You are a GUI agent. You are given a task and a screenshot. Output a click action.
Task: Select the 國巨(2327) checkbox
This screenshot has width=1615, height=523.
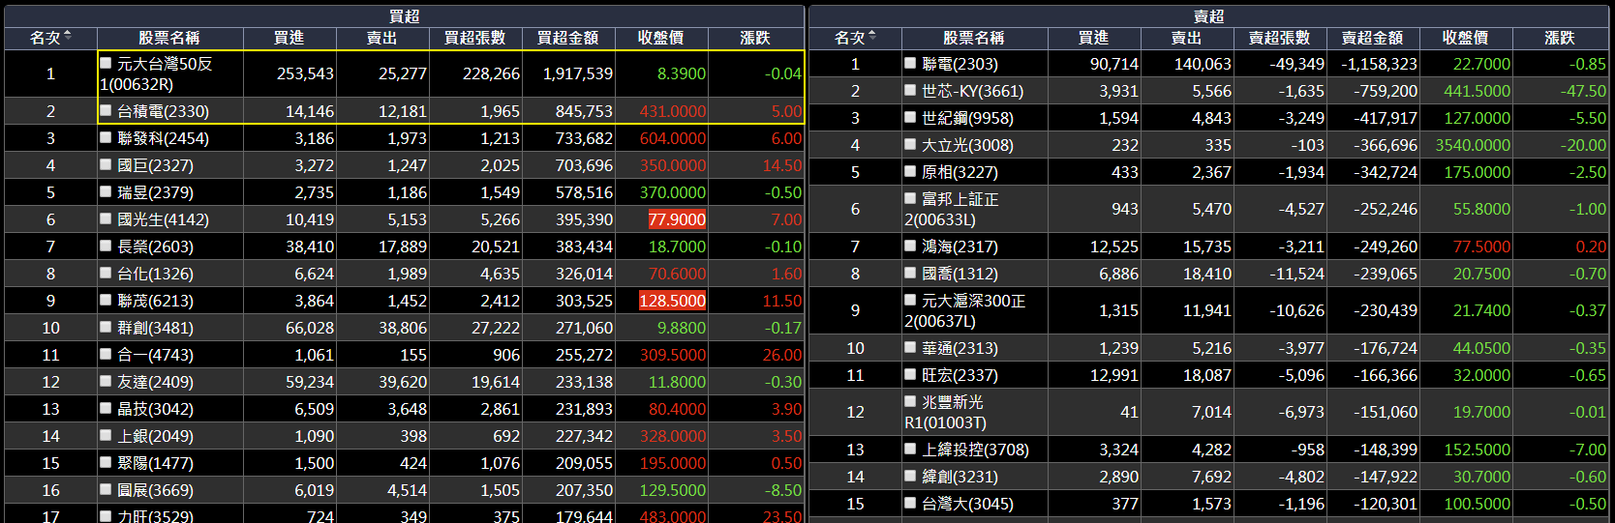pos(107,165)
